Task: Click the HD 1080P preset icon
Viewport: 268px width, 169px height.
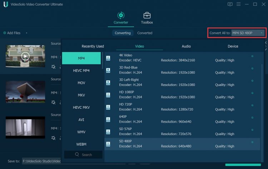Action: [x=108, y=95]
